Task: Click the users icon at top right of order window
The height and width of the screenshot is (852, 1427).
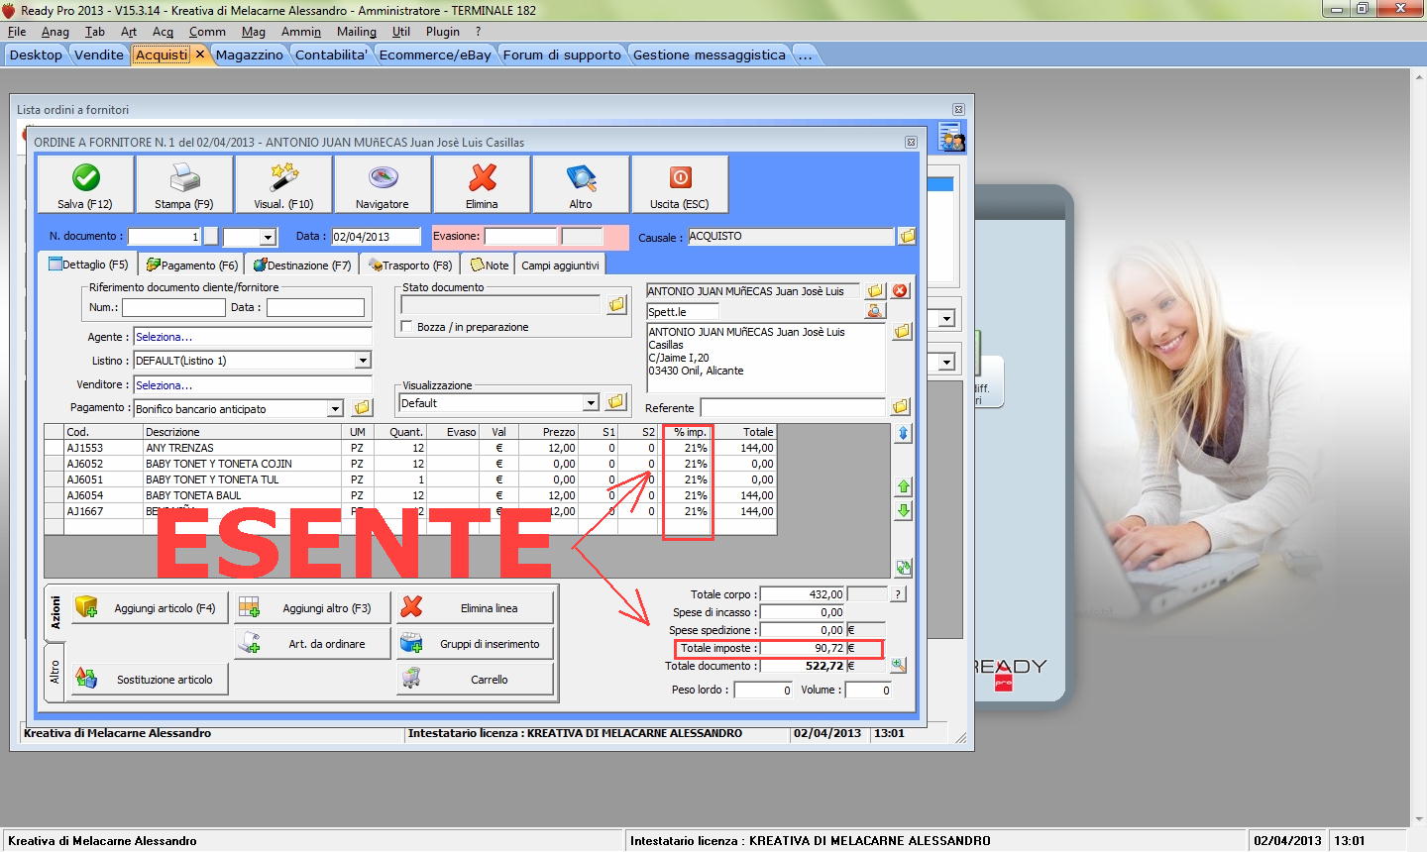Action: pos(951,138)
